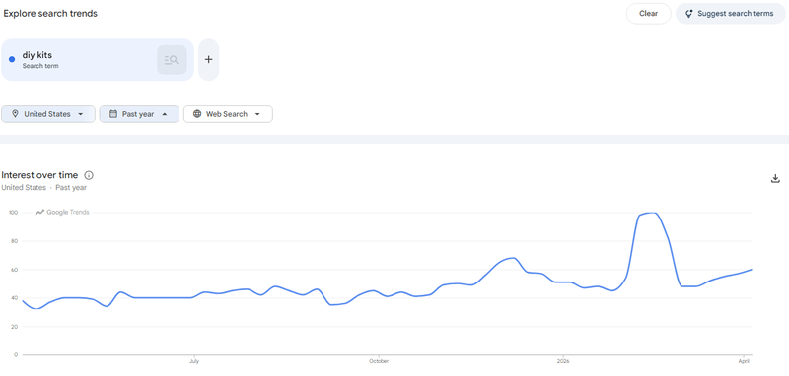
Task: Click the arrow next to Web Search
Action: 257,114
